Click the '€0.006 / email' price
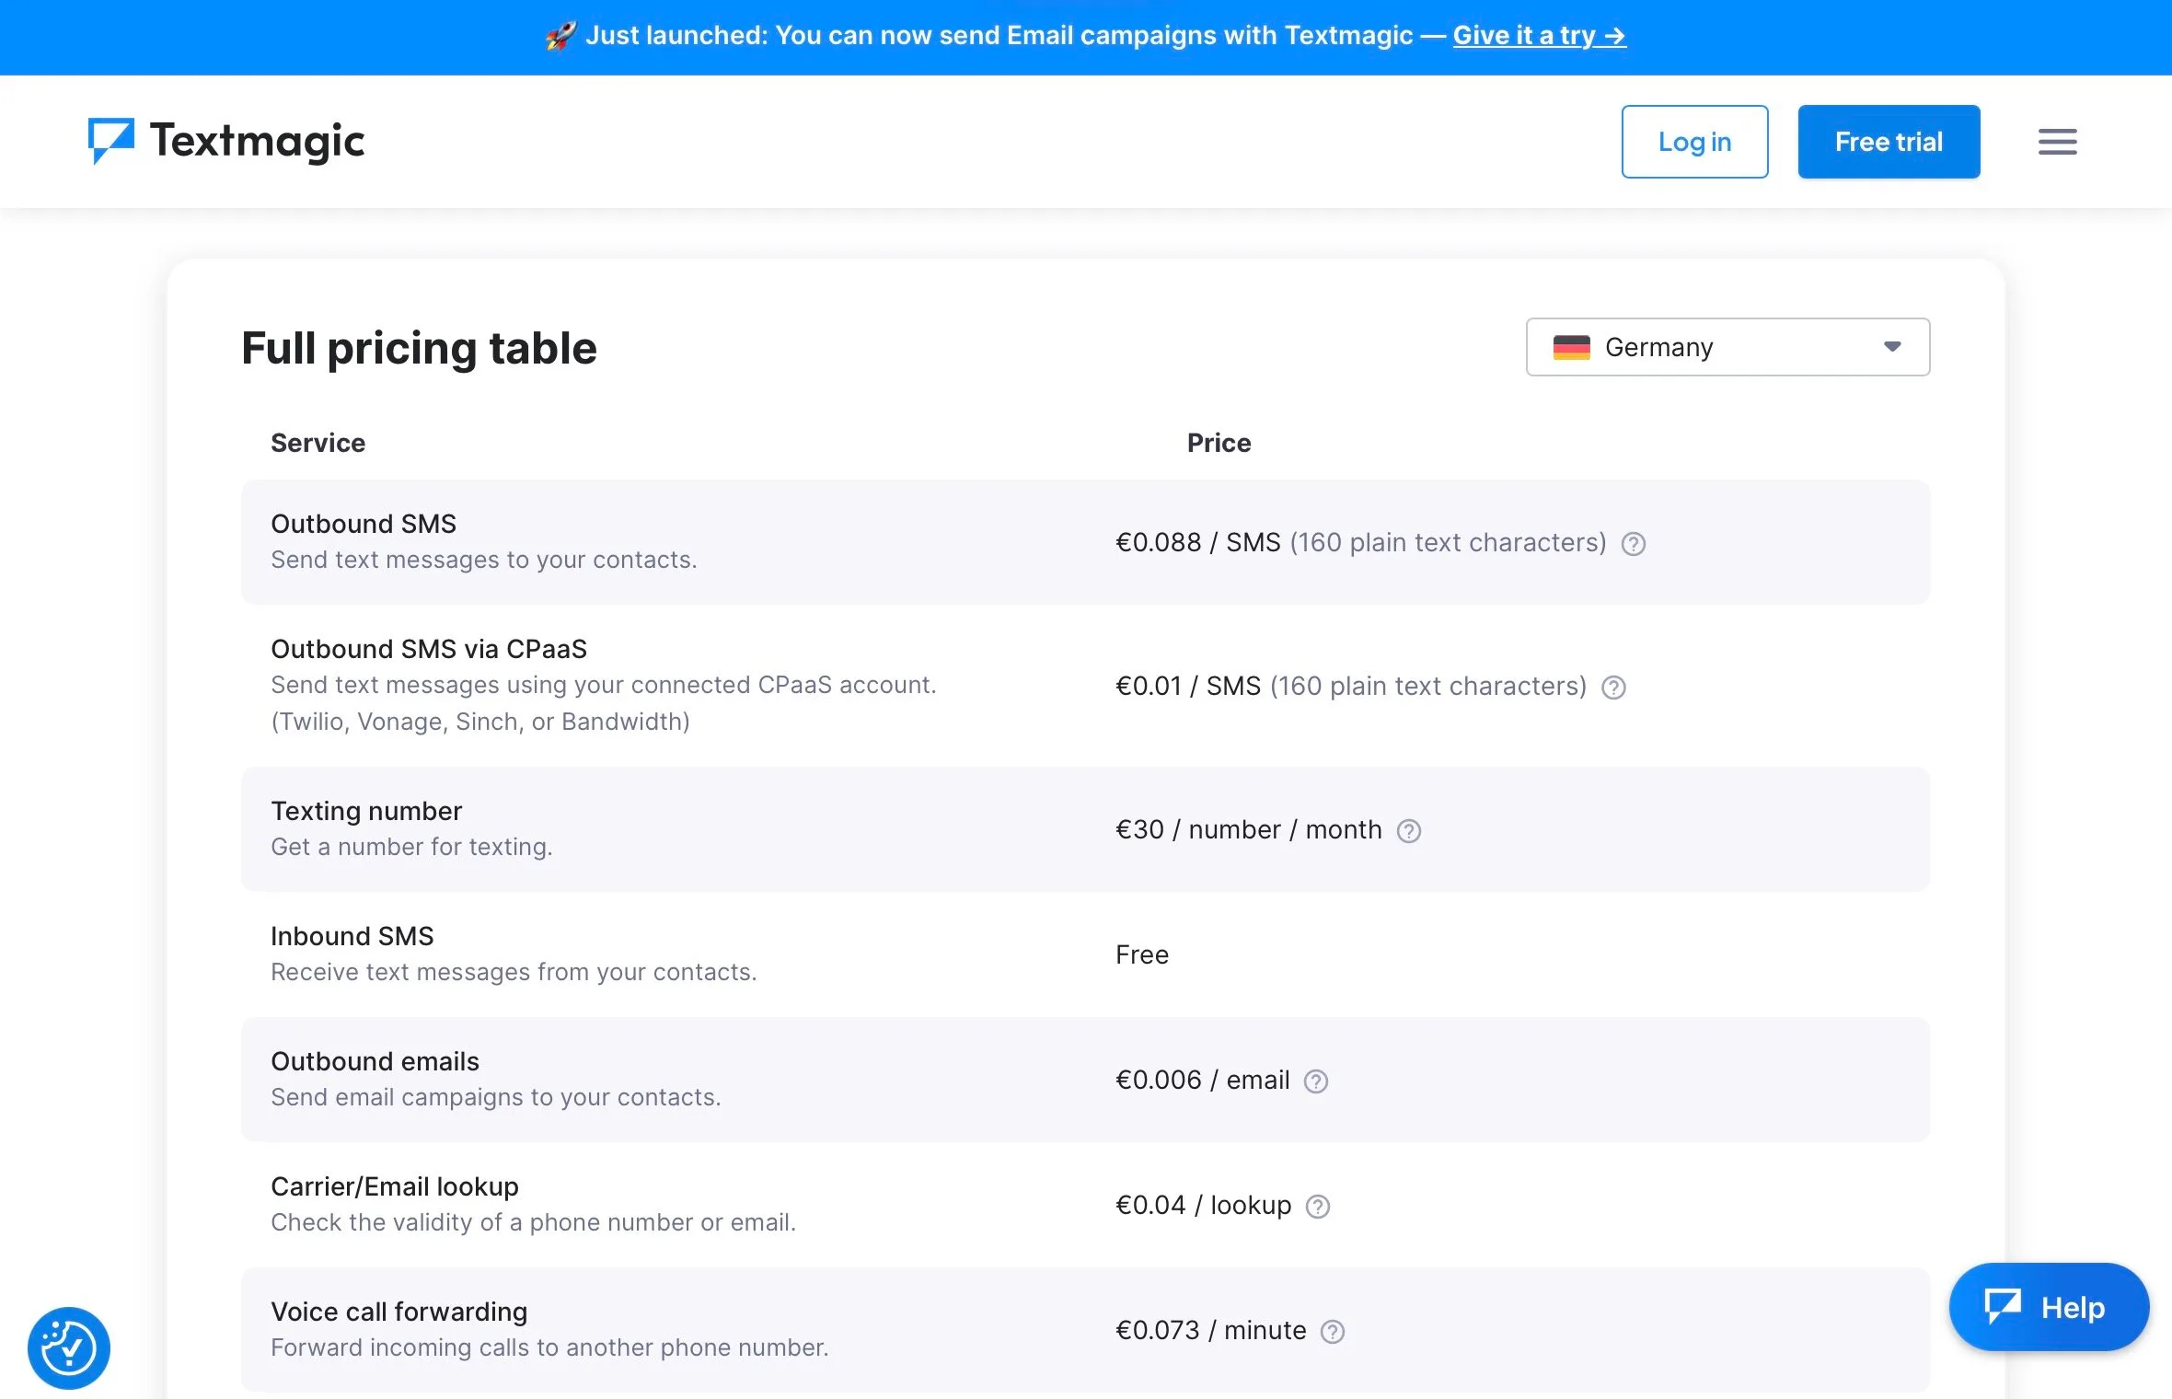This screenshot has height=1399, width=2172. (x=1203, y=1080)
